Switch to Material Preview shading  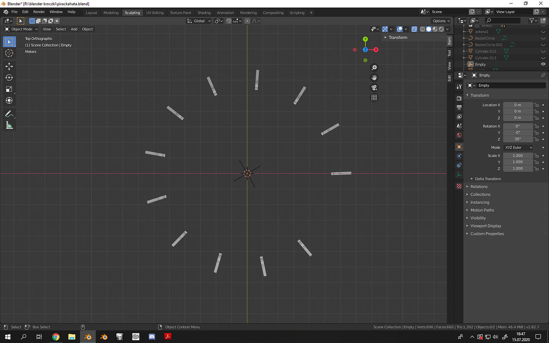[x=435, y=29]
